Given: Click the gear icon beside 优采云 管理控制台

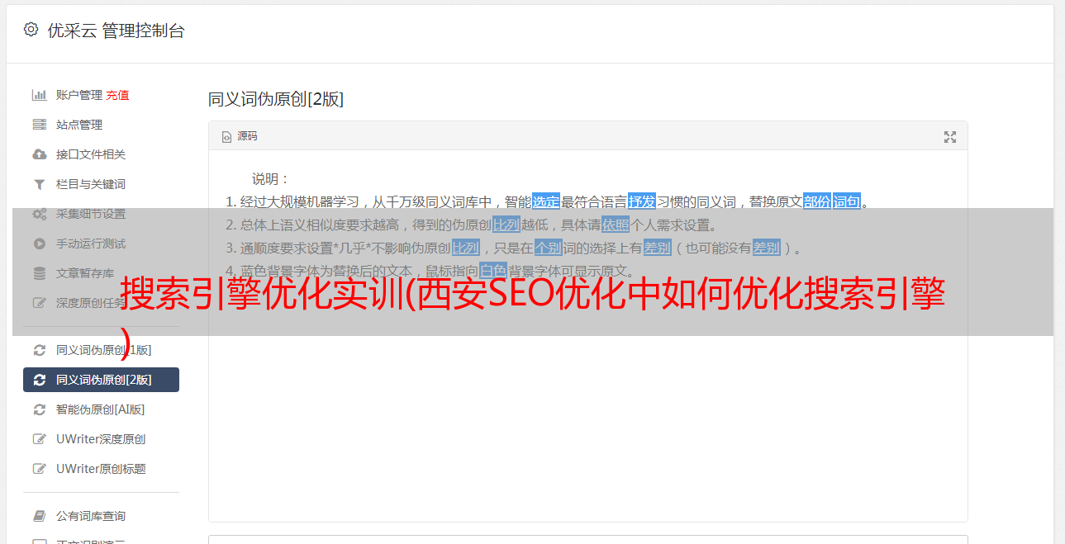Looking at the screenshot, I should tap(31, 30).
